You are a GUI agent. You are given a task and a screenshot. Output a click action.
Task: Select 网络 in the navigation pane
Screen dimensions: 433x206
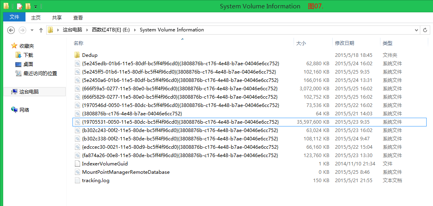point(25,110)
